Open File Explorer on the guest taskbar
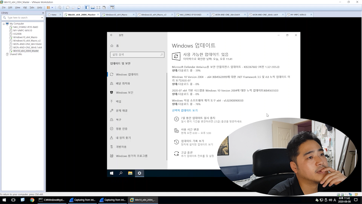The image size is (362, 204). click(130, 173)
